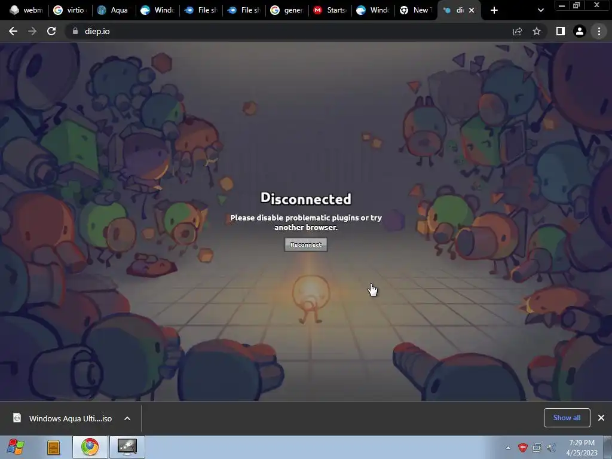
Task: Click the red shield tray icon
Action: click(522, 448)
